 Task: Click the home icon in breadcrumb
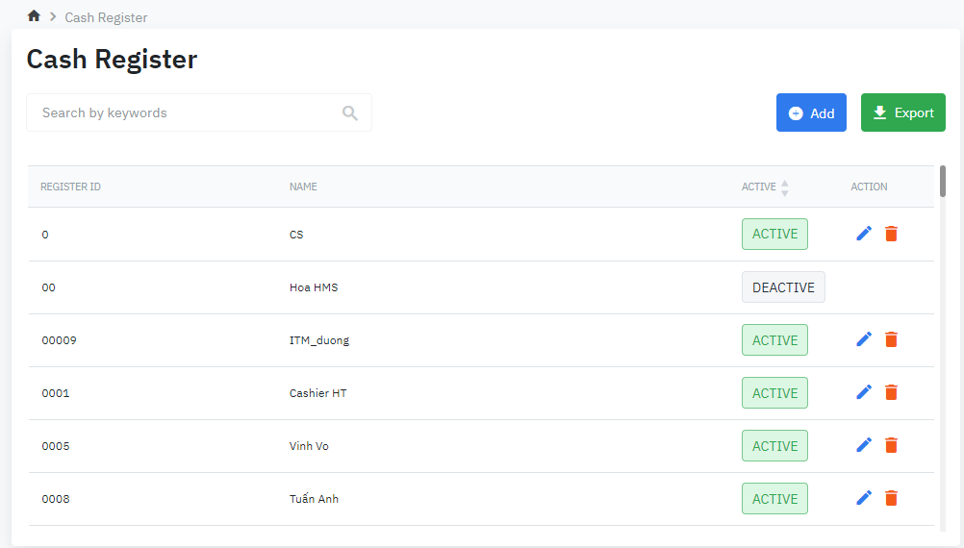click(34, 16)
